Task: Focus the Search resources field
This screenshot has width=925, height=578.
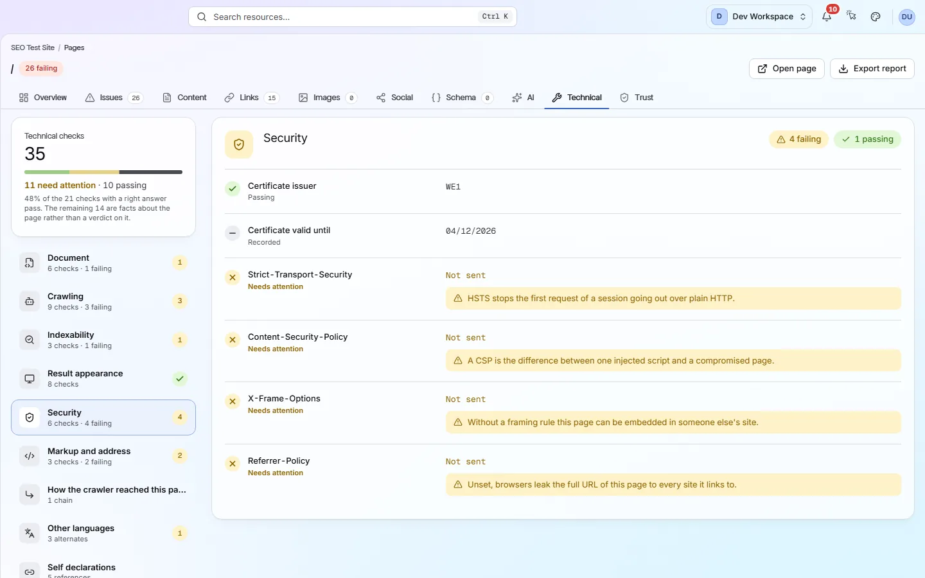Action: point(353,17)
